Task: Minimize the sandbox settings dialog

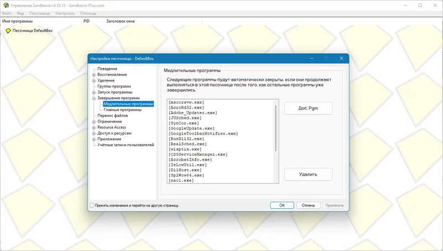Action: [x=312, y=58]
